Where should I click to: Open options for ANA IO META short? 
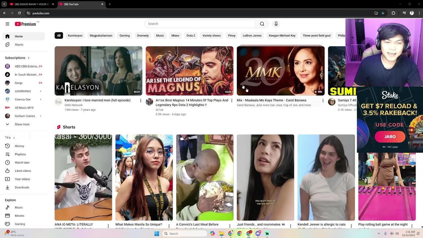pyautogui.click(x=108, y=226)
